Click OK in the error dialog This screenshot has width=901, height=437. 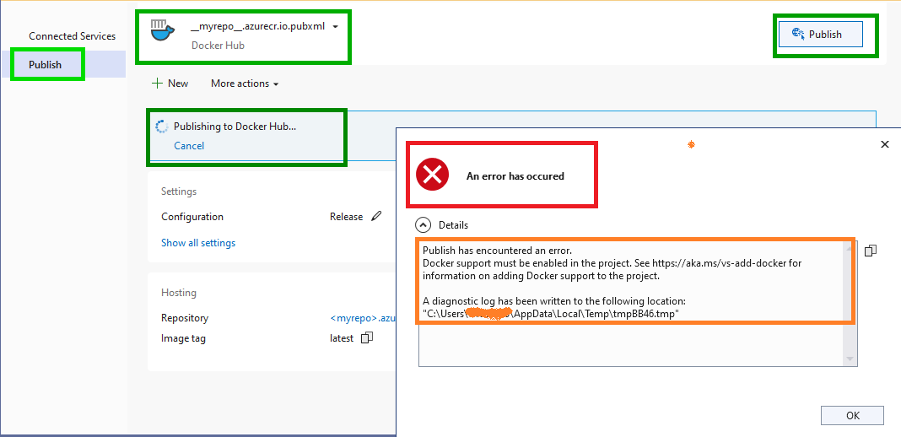(x=852, y=416)
